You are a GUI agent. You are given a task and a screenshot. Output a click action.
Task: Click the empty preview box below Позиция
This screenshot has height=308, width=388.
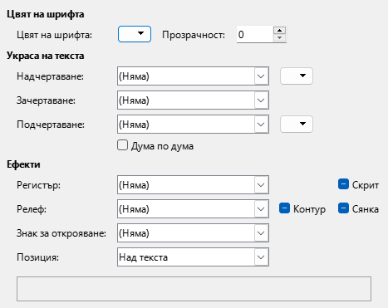point(194,289)
